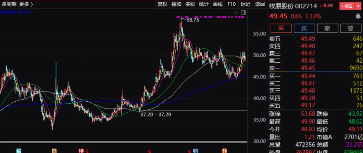363x153 pixels.
Task: Click the 卖二 ask row at 49.46
Action: point(316,61)
